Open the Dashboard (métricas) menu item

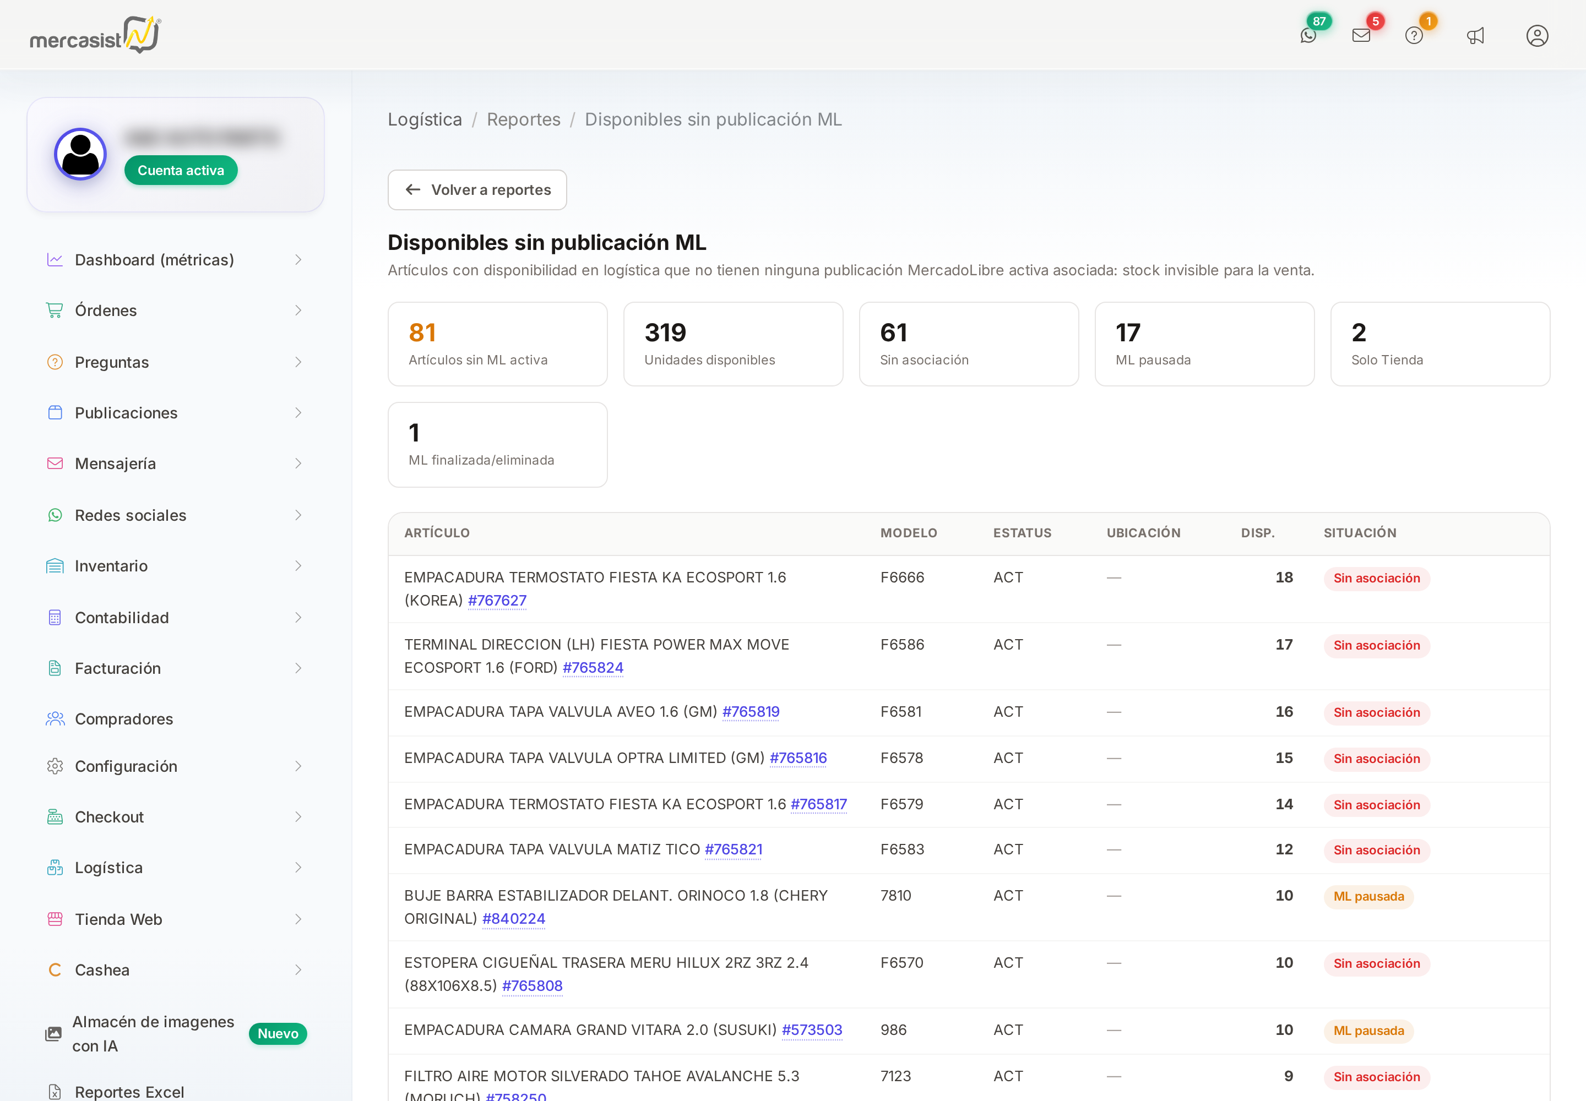[175, 260]
